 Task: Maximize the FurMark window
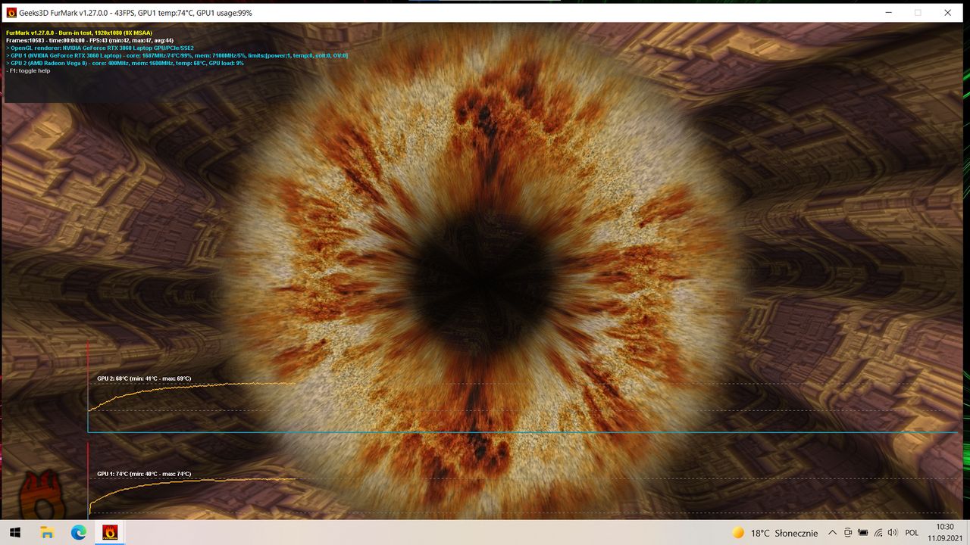point(918,13)
